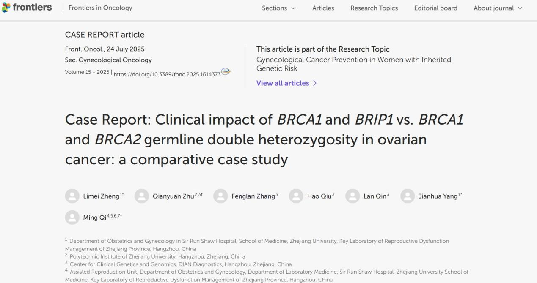Click Fenglan Zhang's author avatar icon
This screenshot has height=283, width=537.
click(x=220, y=196)
